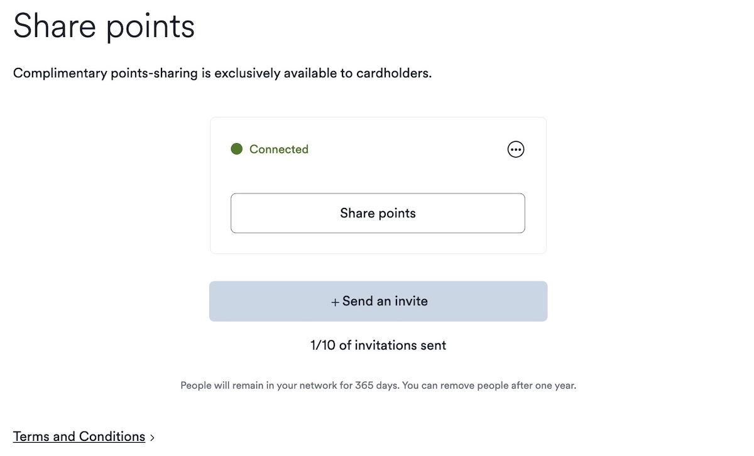
Task: Open the three-dot more options menu
Action: pyautogui.click(x=515, y=149)
